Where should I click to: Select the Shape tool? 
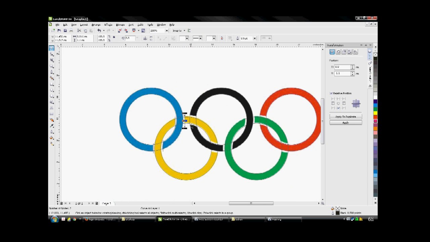pos(51,54)
